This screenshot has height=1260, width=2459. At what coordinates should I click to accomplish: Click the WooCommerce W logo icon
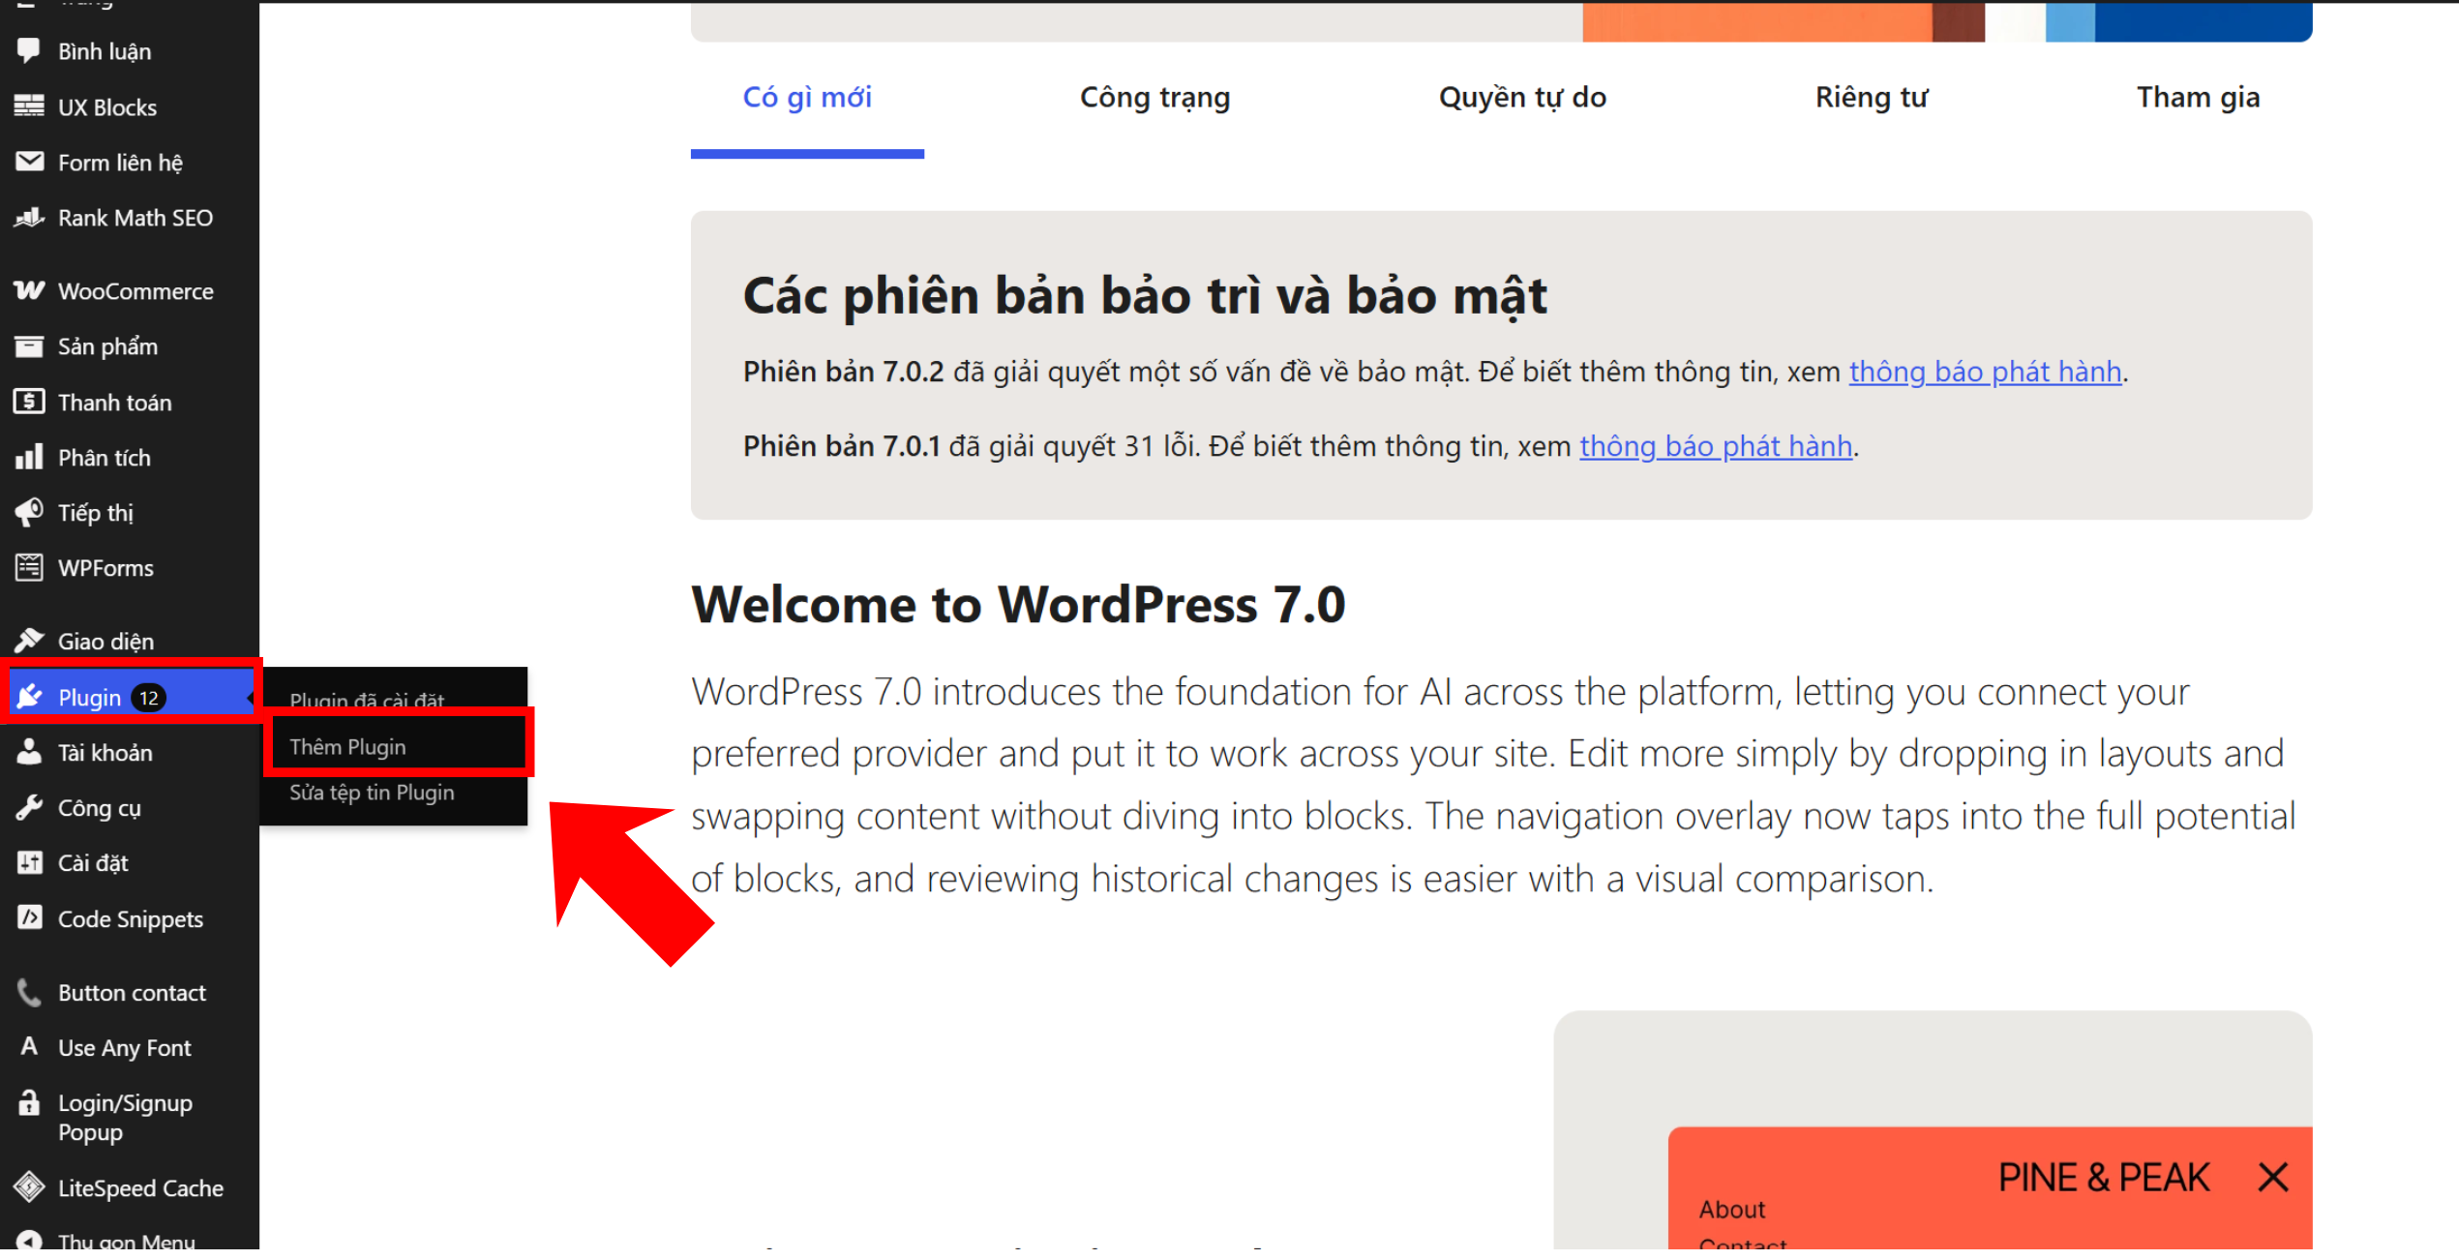point(29,290)
